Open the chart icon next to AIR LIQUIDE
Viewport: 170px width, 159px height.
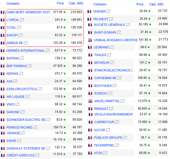[x=28, y=96]
